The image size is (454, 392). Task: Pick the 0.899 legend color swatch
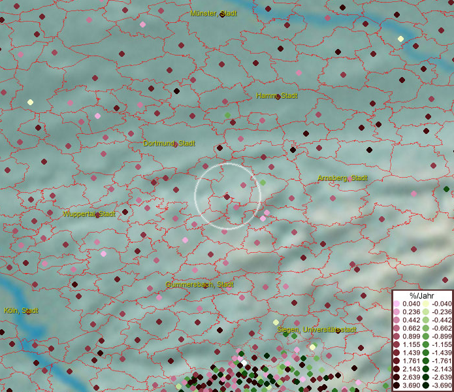pyautogui.click(x=397, y=336)
